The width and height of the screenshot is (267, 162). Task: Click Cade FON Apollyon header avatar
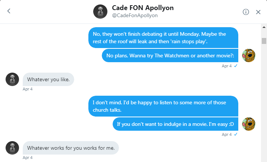[100, 12]
